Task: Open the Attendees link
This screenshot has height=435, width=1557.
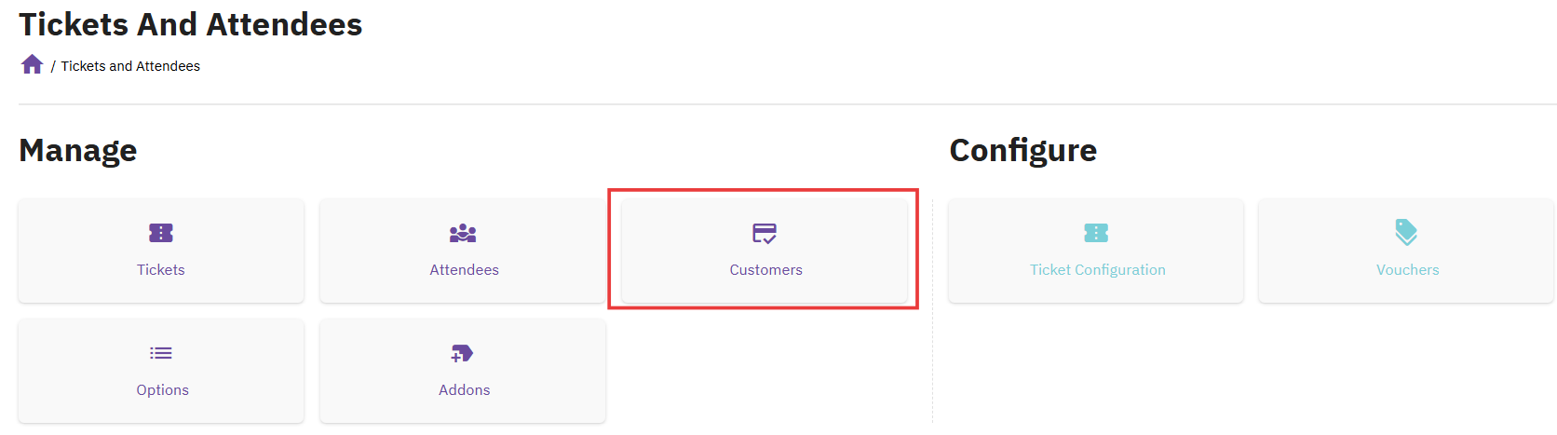Action: (x=464, y=270)
